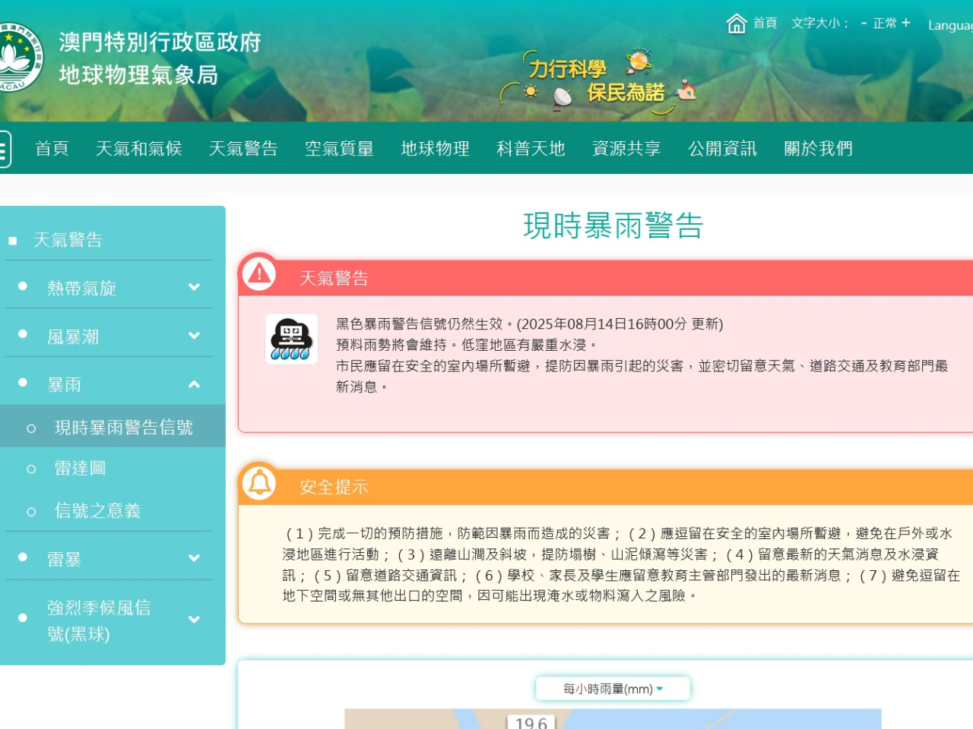Open the 關於我們 menu

point(818,148)
